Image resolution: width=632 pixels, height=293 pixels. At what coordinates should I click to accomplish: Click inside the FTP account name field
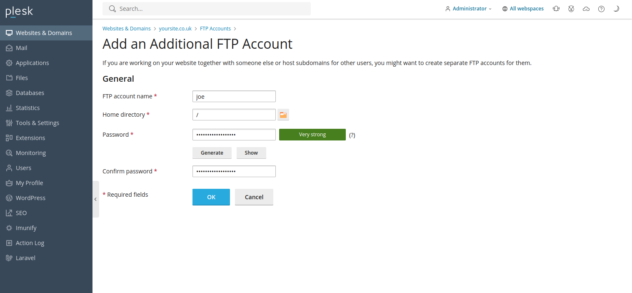click(x=234, y=96)
